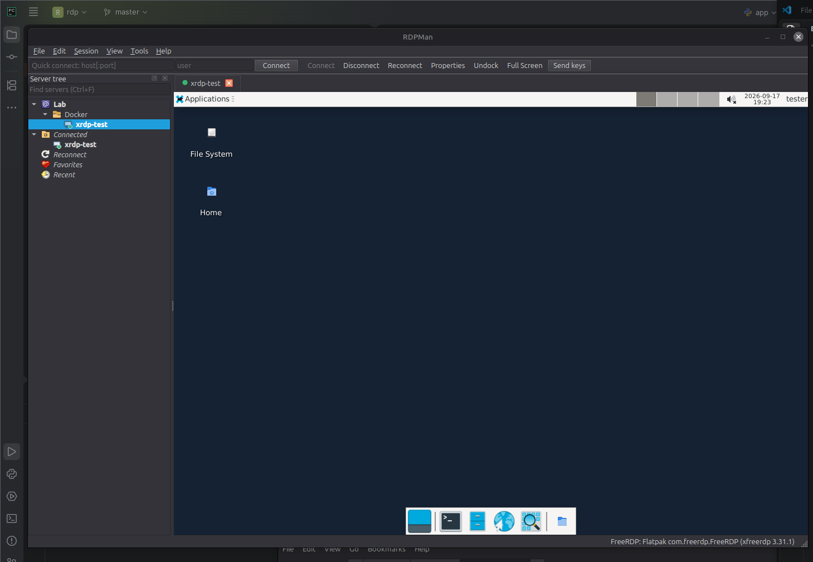Open the Edit menu in RDPMan
Screen dimensions: 813x562
pyautogui.click(x=59, y=51)
